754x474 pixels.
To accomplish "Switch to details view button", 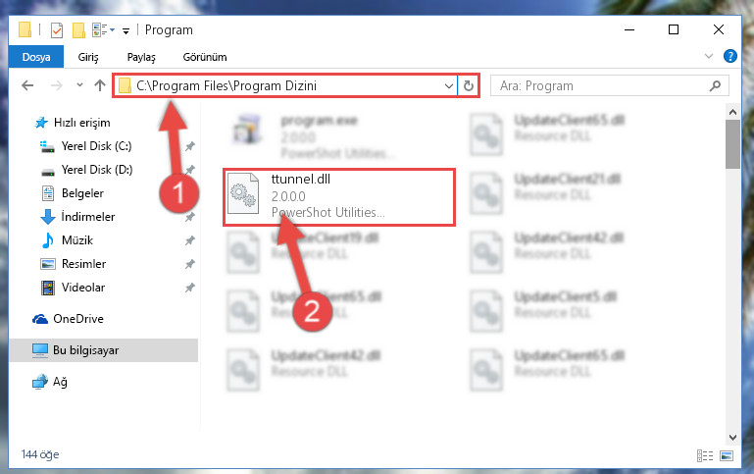I will 705,455.
